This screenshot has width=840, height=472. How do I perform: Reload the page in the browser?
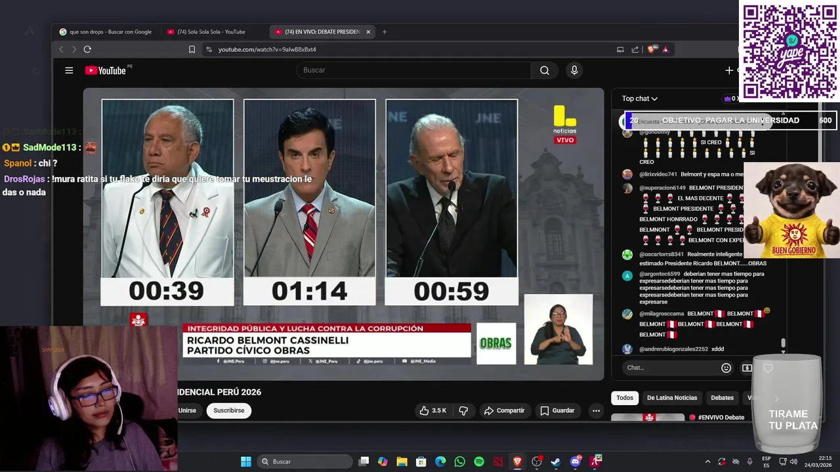(87, 49)
